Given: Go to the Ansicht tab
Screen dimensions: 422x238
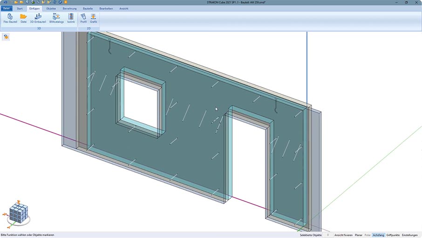Looking at the screenshot, I should tap(124, 8).
